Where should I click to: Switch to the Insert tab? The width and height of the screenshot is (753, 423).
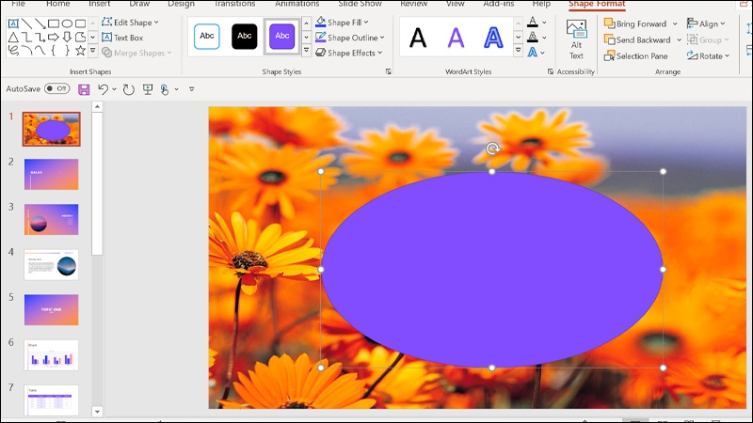tap(100, 4)
